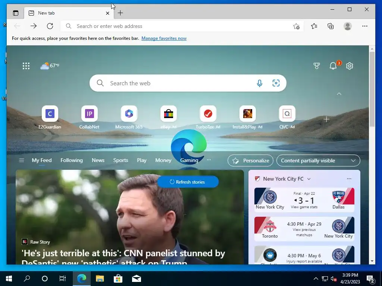Open page settings gear icon
The width and height of the screenshot is (382, 286).
[x=350, y=66]
